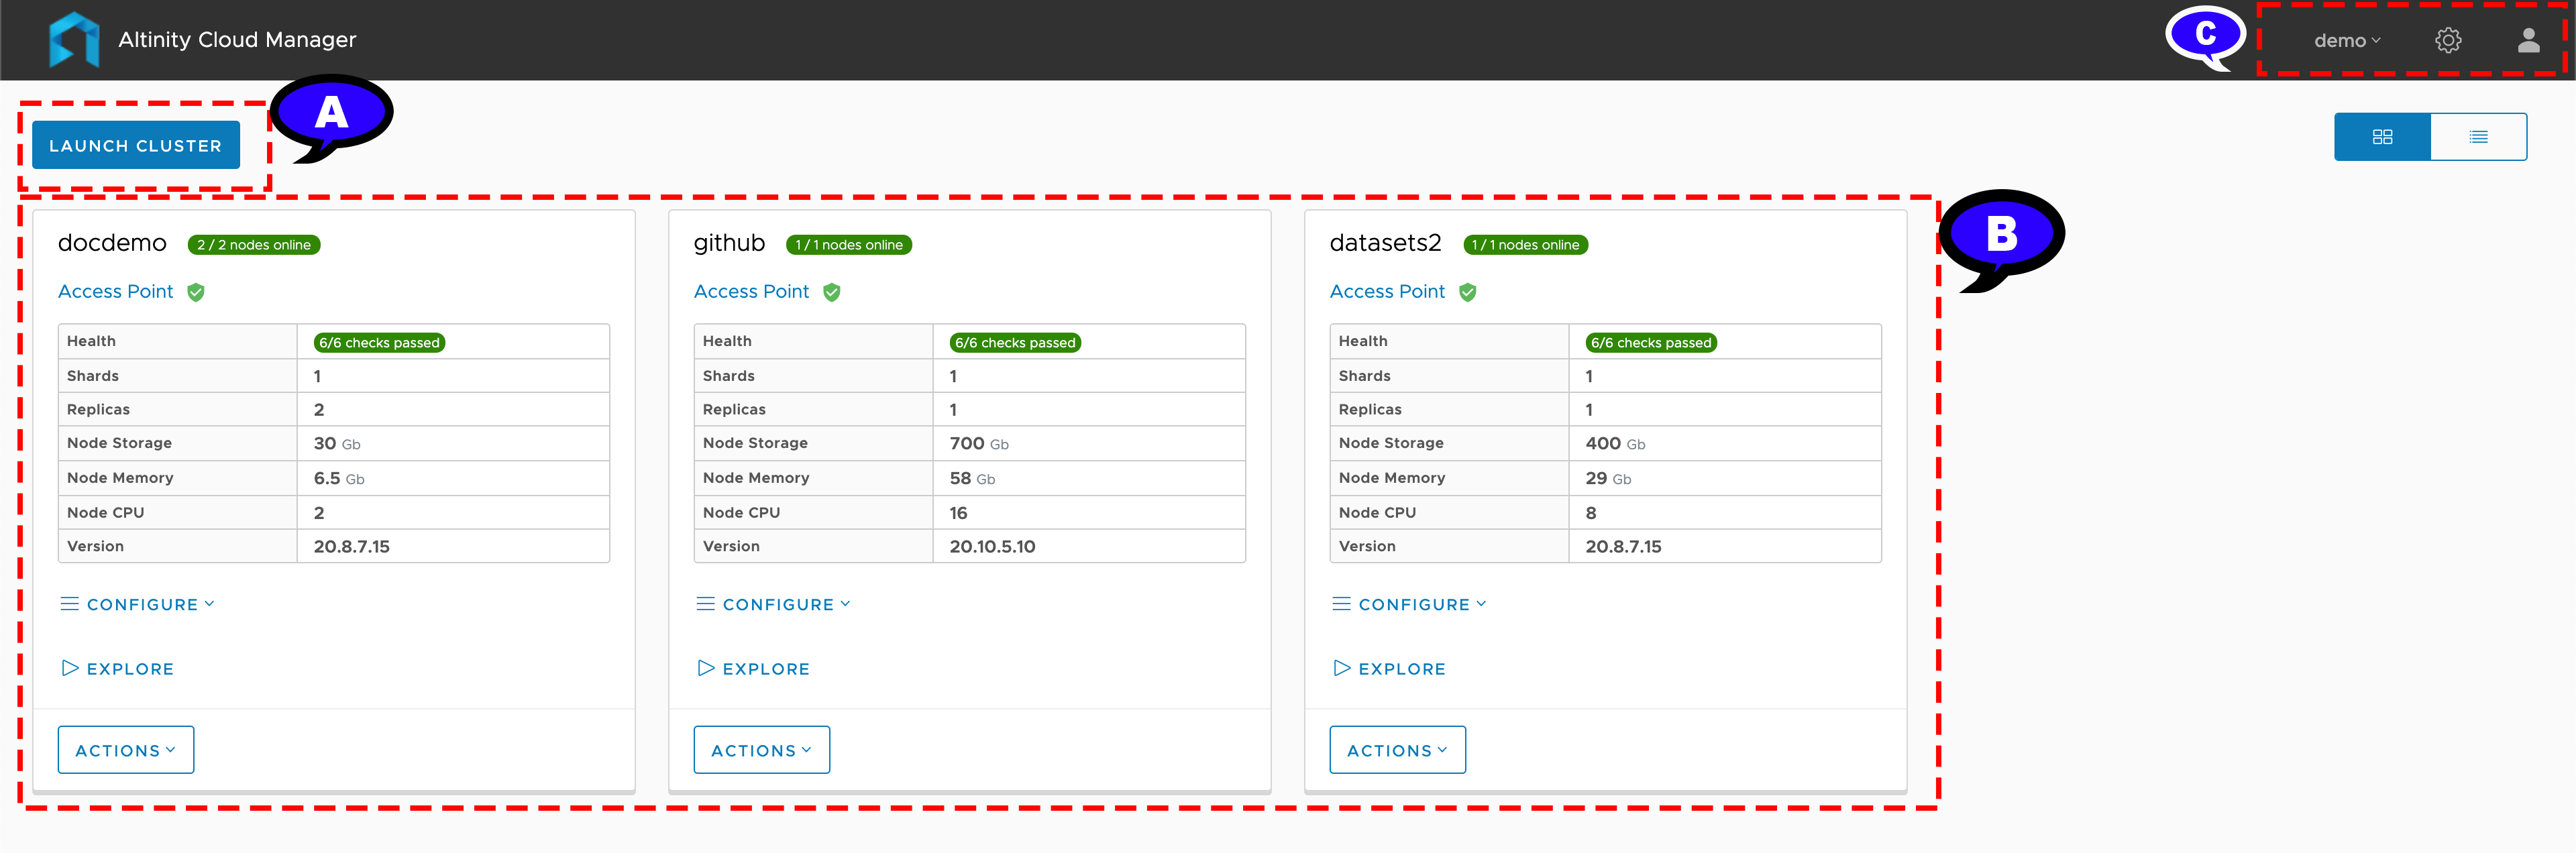Click datasets2's '1 / 1 nodes online' badge
This screenshot has width=2576, height=853.
click(x=1526, y=245)
